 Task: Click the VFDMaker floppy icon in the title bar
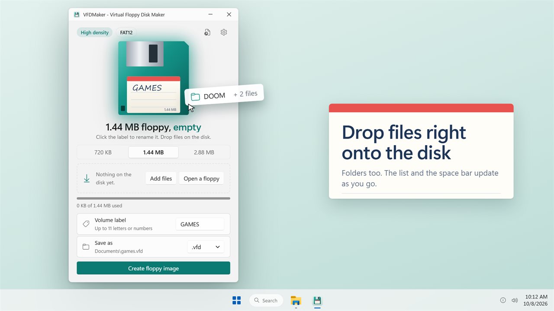[77, 14]
